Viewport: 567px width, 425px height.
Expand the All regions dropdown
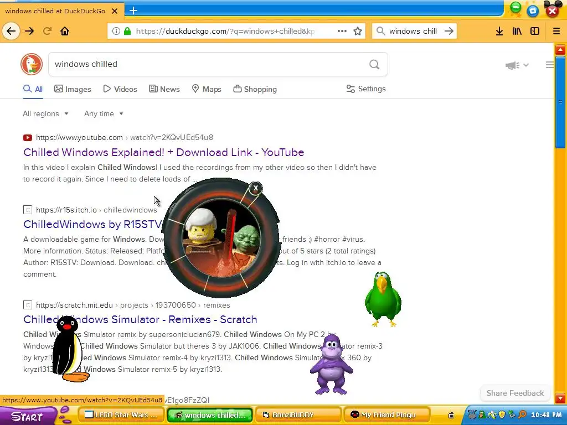45,114
